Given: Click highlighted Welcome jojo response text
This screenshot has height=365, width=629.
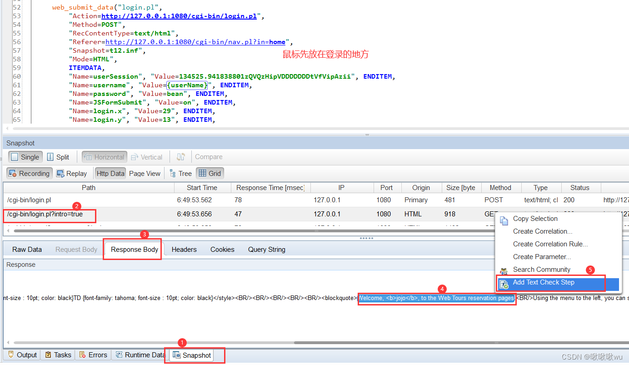Looking at the screenshot, I should tap(436, 298).
